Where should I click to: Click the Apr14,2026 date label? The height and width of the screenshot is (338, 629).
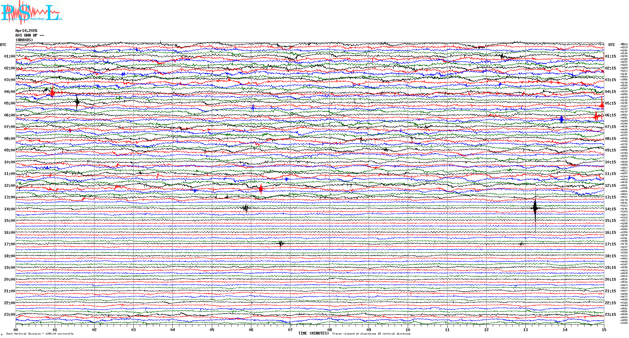click(26, 31)
